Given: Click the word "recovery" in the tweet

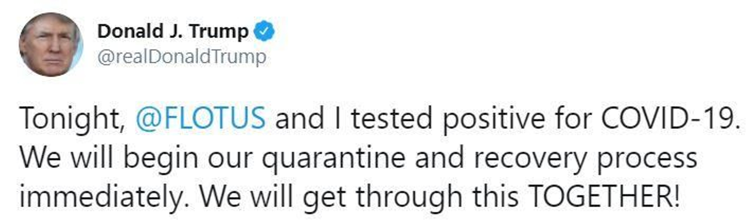Looking at the screenshot, I should point(530,158).
